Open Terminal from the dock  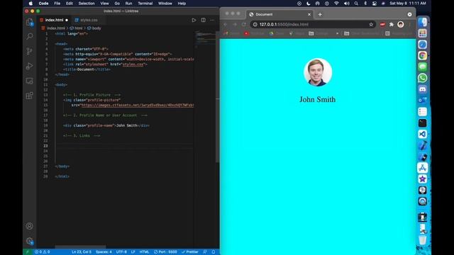423,123
